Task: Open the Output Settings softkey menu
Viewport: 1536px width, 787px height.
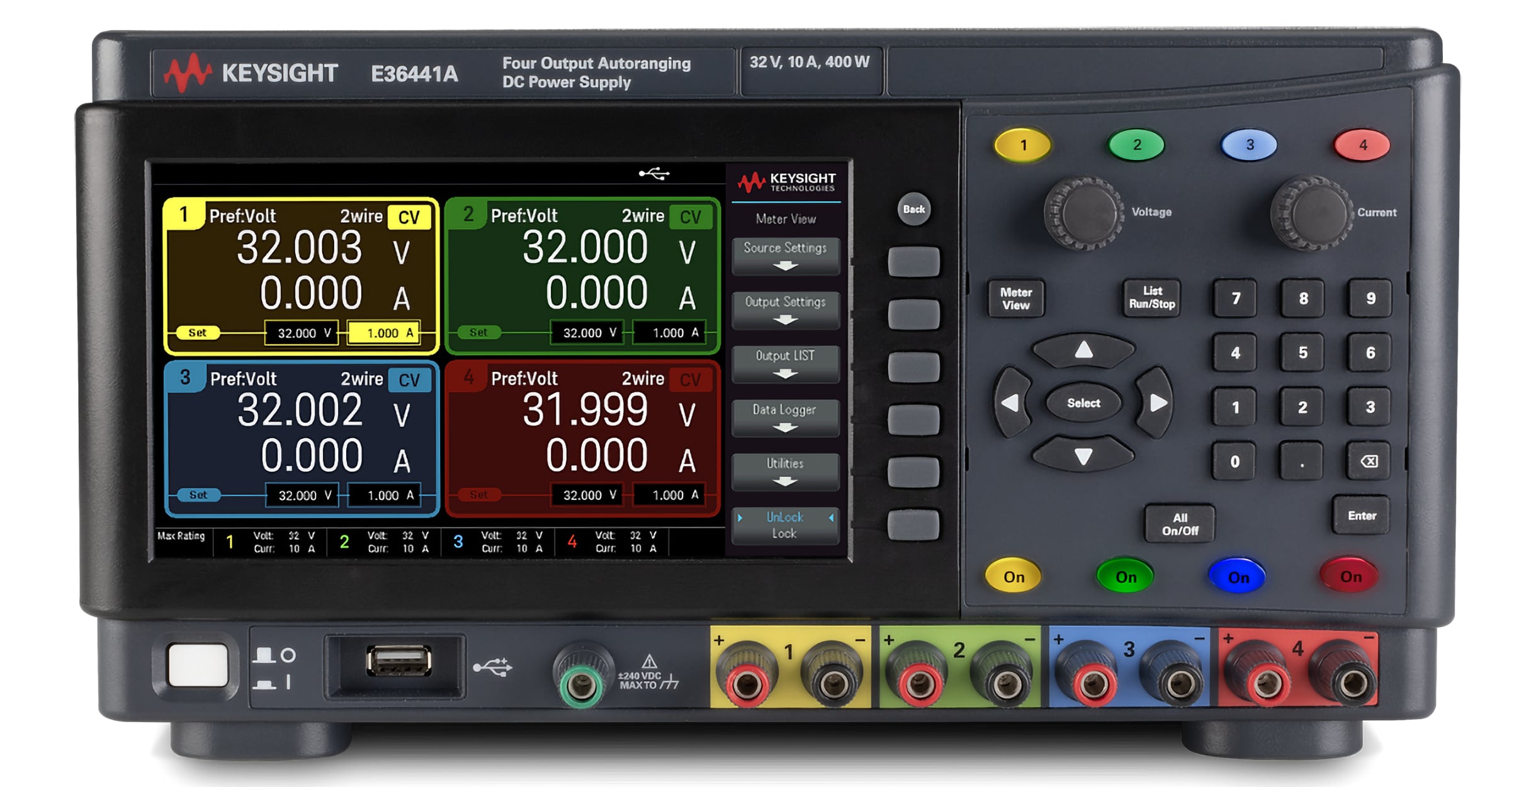Action: pyautogui.click(x=785, y=310)
